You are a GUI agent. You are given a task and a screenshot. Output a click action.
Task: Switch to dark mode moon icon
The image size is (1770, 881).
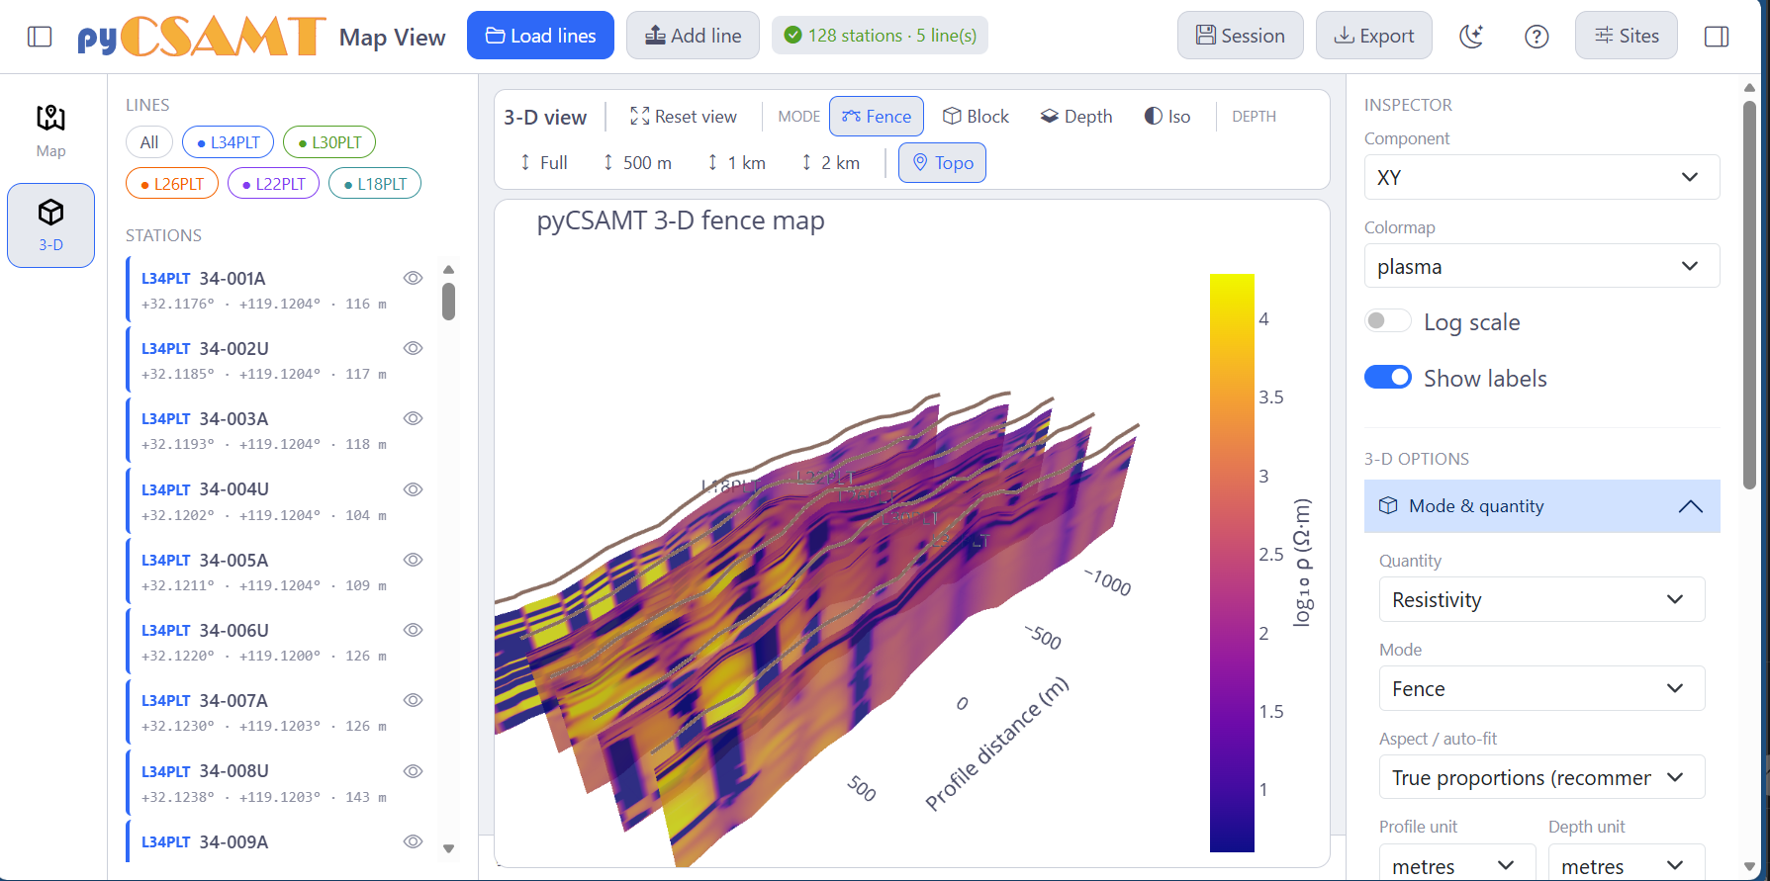(x=1472, y=37)
